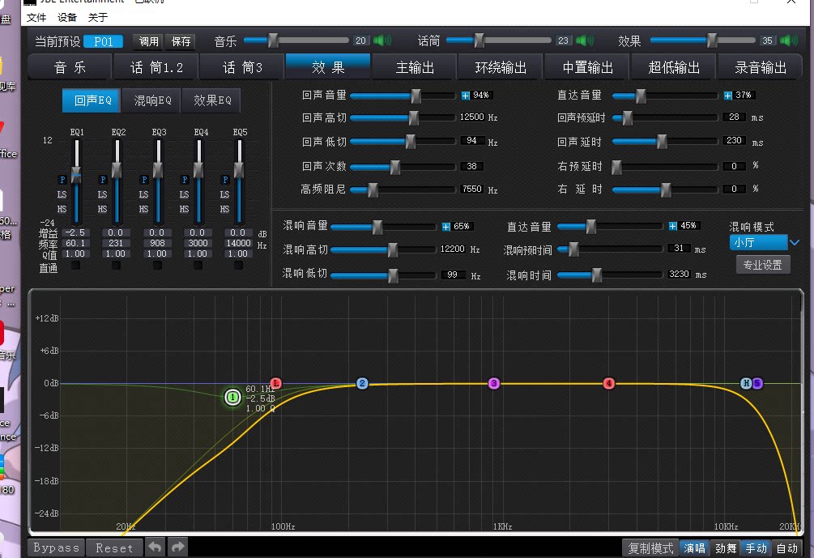Click the 回声次数 value field 38

tap(471, 166)
